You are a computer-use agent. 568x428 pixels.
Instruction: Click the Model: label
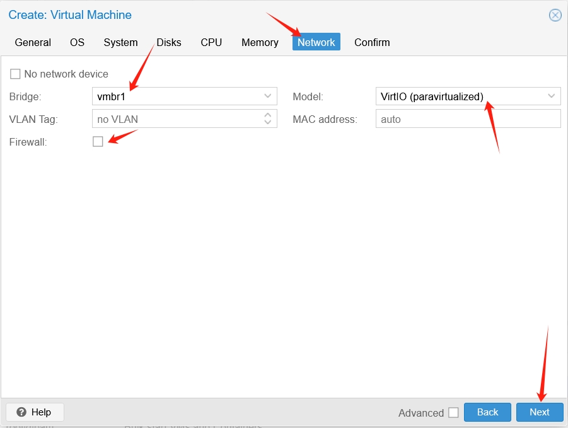coord(308,96)
